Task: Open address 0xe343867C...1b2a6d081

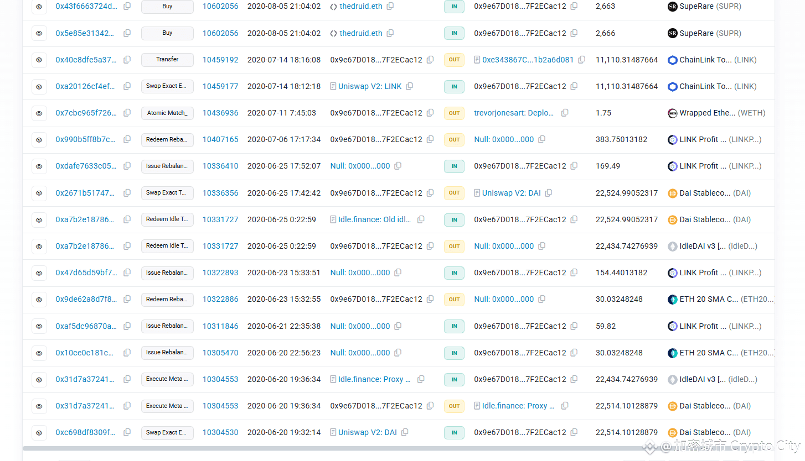Action: [x=528, y=60]
